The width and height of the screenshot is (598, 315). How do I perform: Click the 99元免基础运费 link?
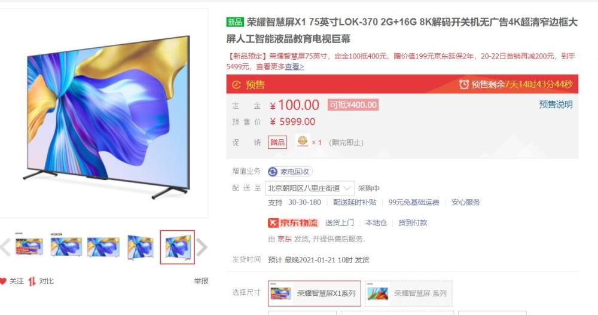point(414,203)
